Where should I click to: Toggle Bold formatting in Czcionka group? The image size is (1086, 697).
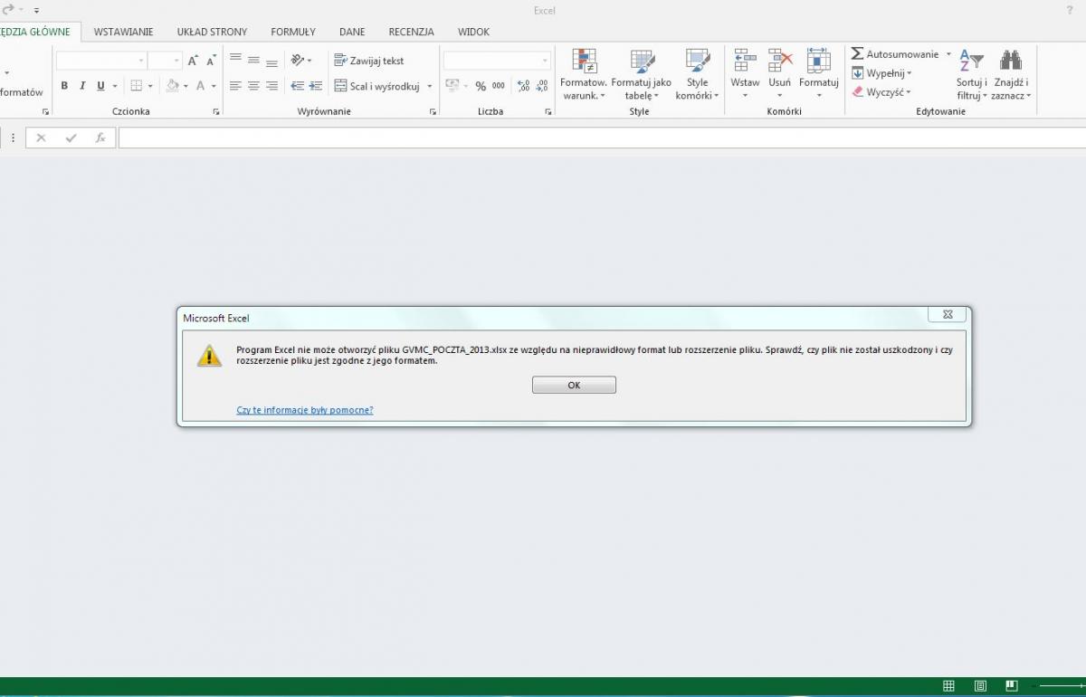(x=64, y=86)
